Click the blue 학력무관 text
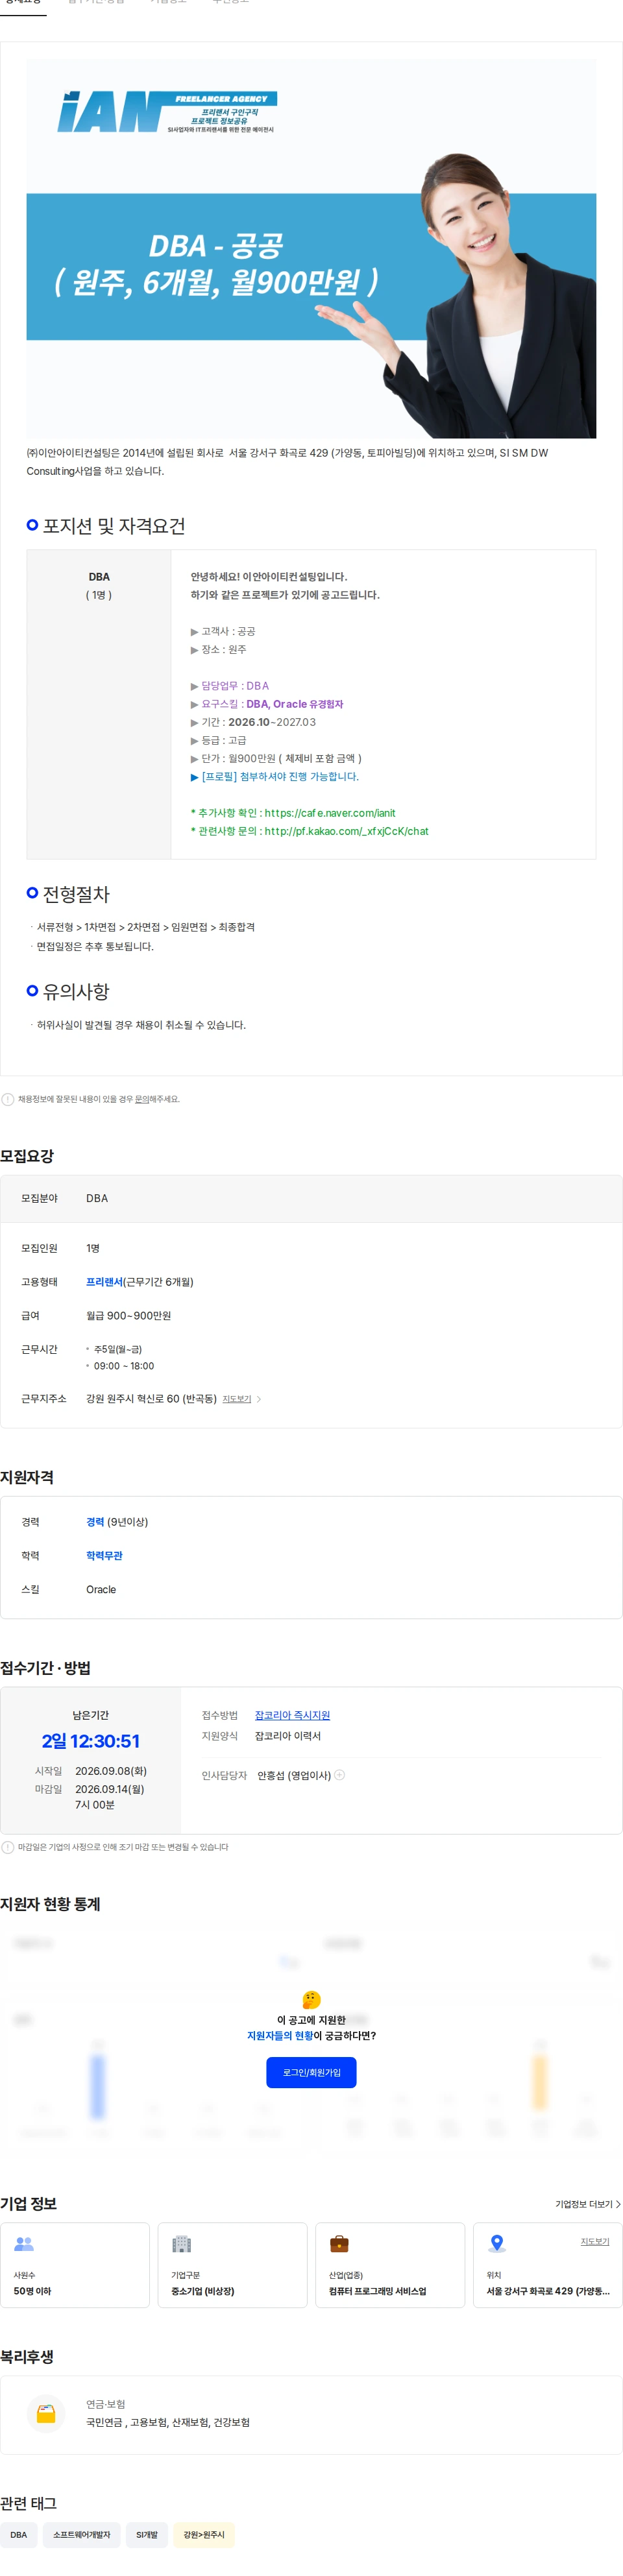 (x=104, y=1556)
